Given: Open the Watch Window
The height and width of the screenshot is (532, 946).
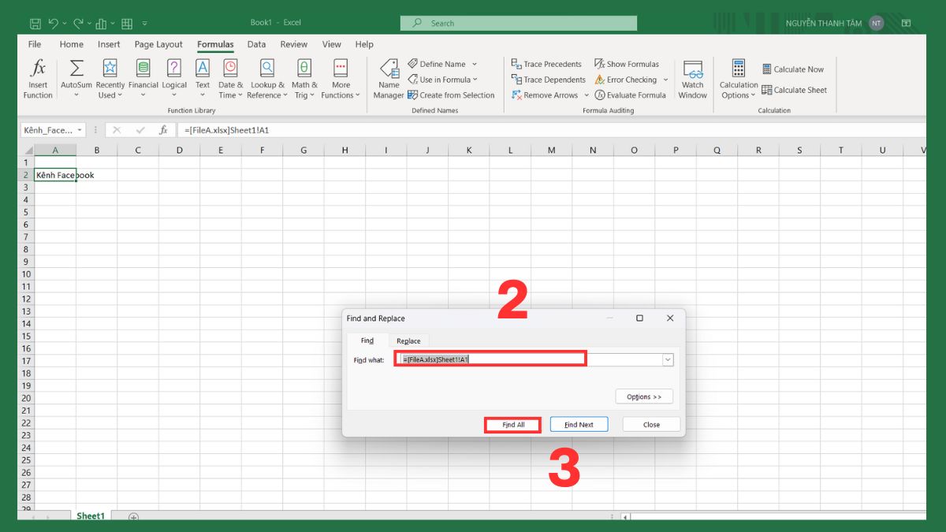Looking at the screenshot, I should [x=692, y=79].
